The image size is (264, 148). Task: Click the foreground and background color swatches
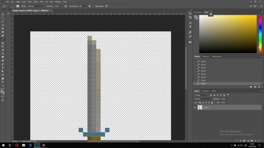click(2, 92)
